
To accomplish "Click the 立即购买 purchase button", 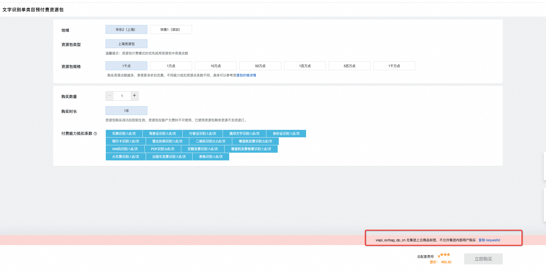I will 483,259.
